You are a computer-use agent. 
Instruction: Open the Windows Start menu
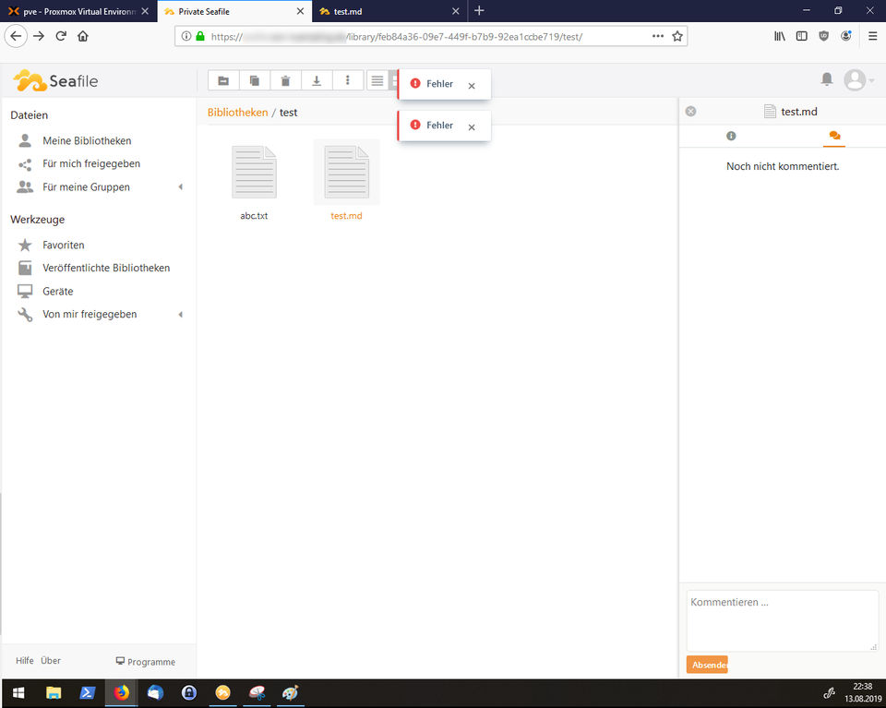point(18,693)
